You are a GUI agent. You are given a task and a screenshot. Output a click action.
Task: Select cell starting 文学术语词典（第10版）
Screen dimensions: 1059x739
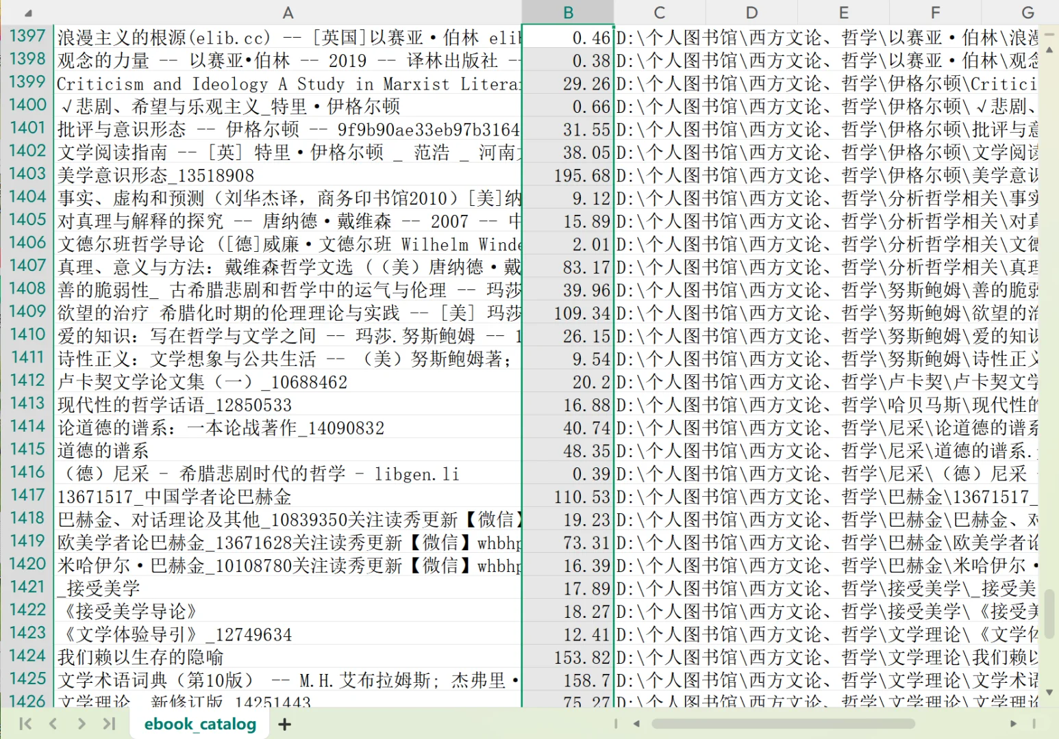click(288, 680)
